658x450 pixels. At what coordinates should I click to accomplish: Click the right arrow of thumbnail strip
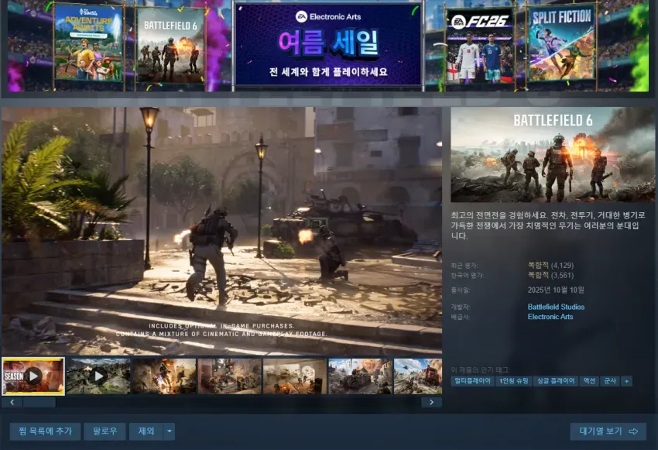[x=431, y=402]
